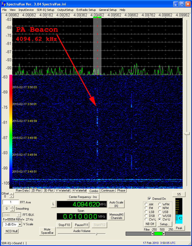192x246 pixels.
Task: Select FM demodulation mode
Action: (x=146, y=208)
